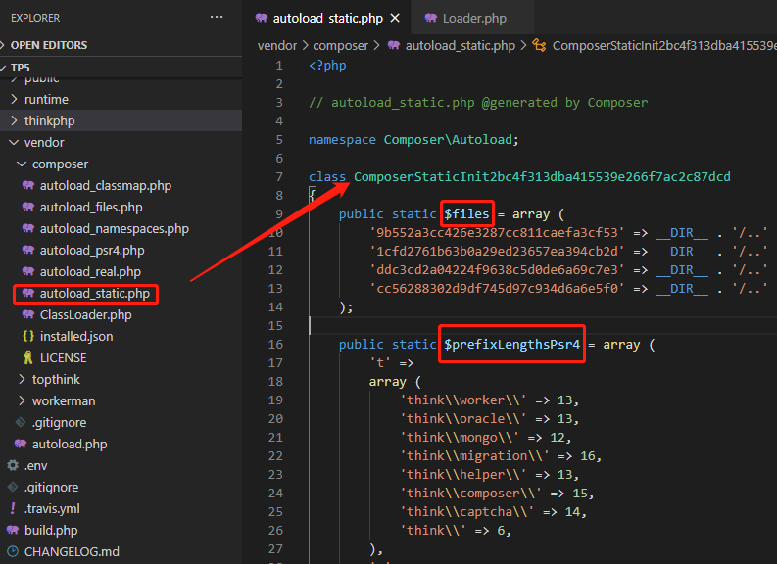Open ClassLoader.php file

[85, 315]
